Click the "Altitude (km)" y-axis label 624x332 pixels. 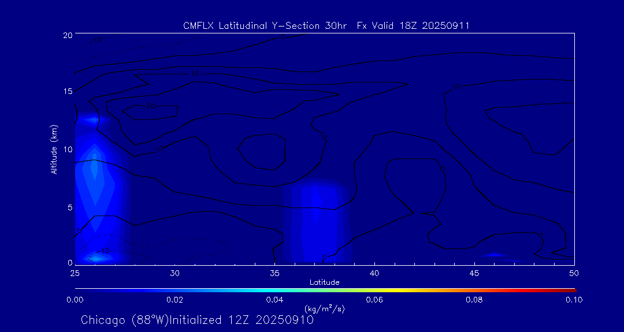click(x=54, y=149)
